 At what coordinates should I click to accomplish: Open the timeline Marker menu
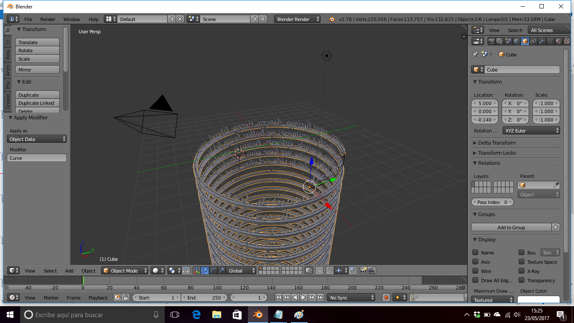(51, 297)
